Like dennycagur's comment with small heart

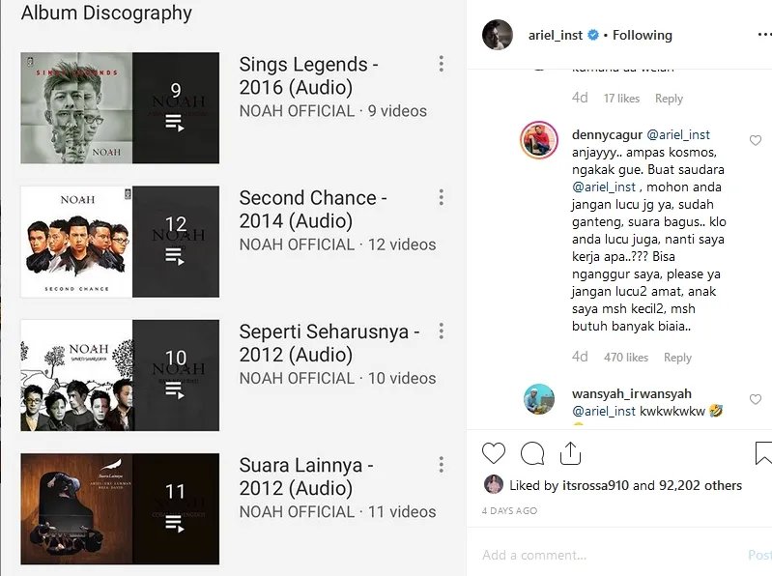point(756,141)
